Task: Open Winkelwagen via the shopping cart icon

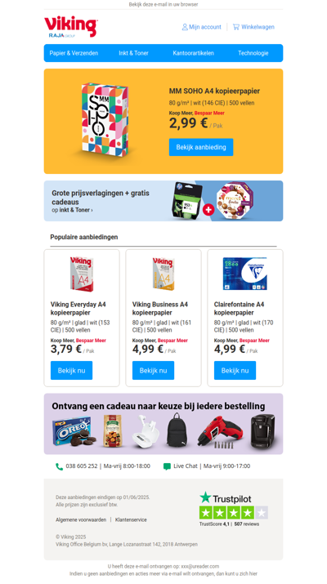Action: pyautogui.click(x=236, y=27)
